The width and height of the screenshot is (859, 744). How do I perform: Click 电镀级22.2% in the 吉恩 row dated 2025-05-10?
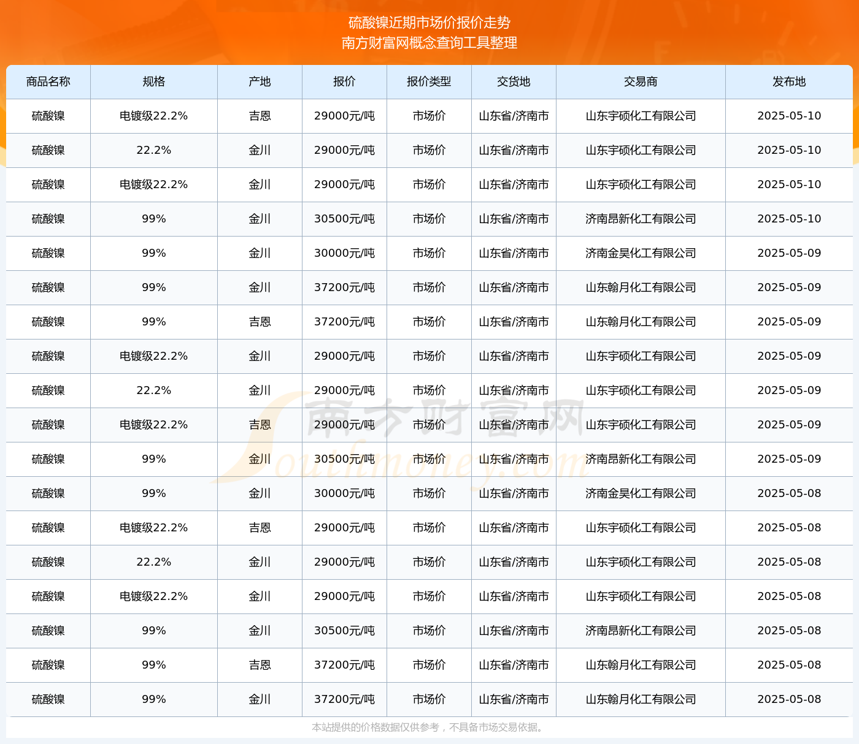click(154, 116)
